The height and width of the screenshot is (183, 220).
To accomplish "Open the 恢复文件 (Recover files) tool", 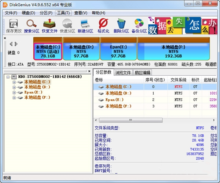I will (50, 26).
